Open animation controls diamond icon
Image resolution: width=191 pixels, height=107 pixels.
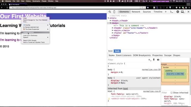point(158,60)
